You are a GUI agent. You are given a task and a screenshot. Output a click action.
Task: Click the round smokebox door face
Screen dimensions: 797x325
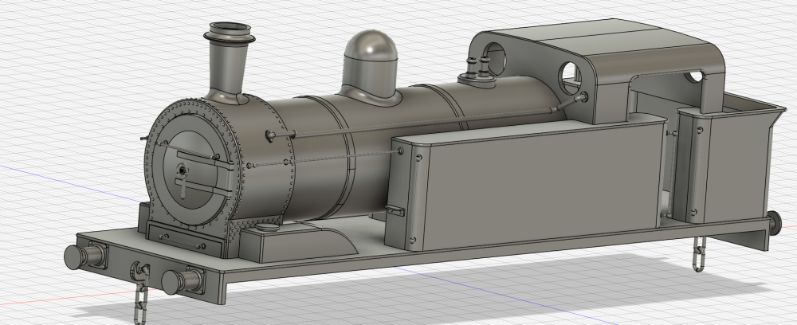tap(191, 170)
